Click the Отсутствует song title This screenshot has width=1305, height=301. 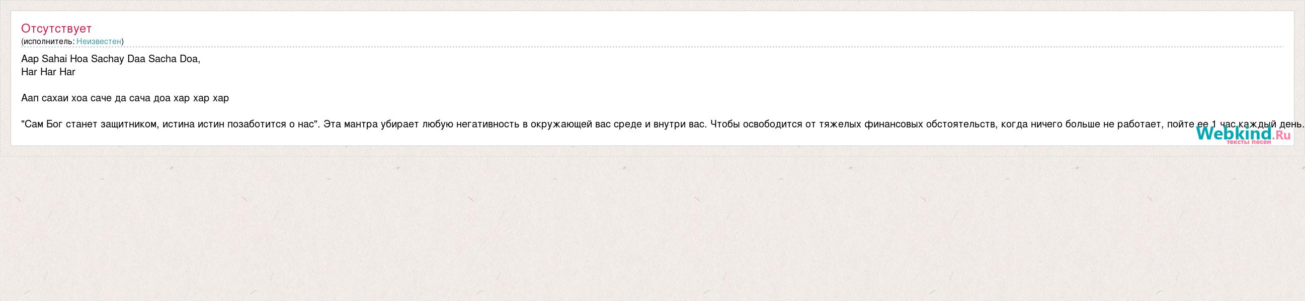pyautogui.click(x=56, y=28)
